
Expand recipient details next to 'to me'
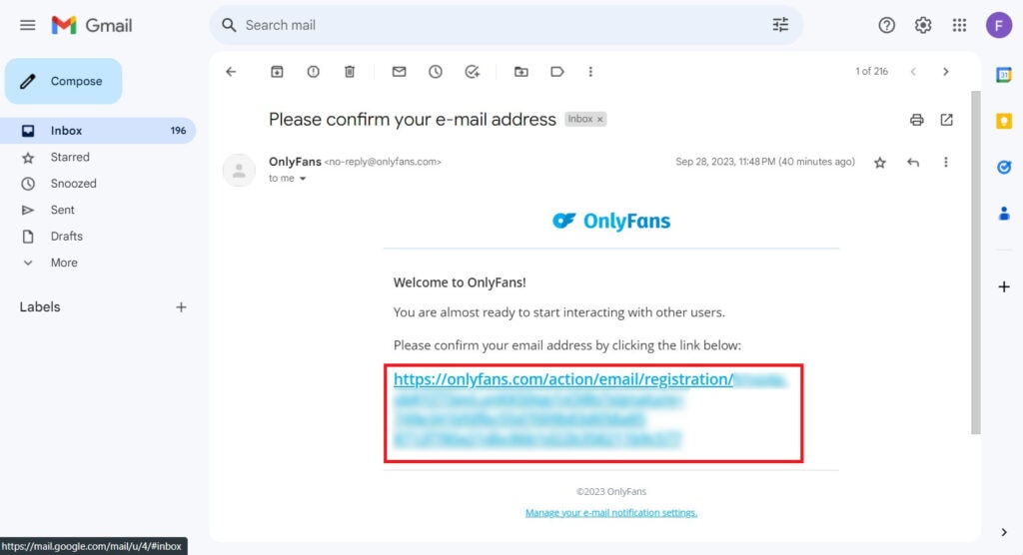(x=303, y=179)
